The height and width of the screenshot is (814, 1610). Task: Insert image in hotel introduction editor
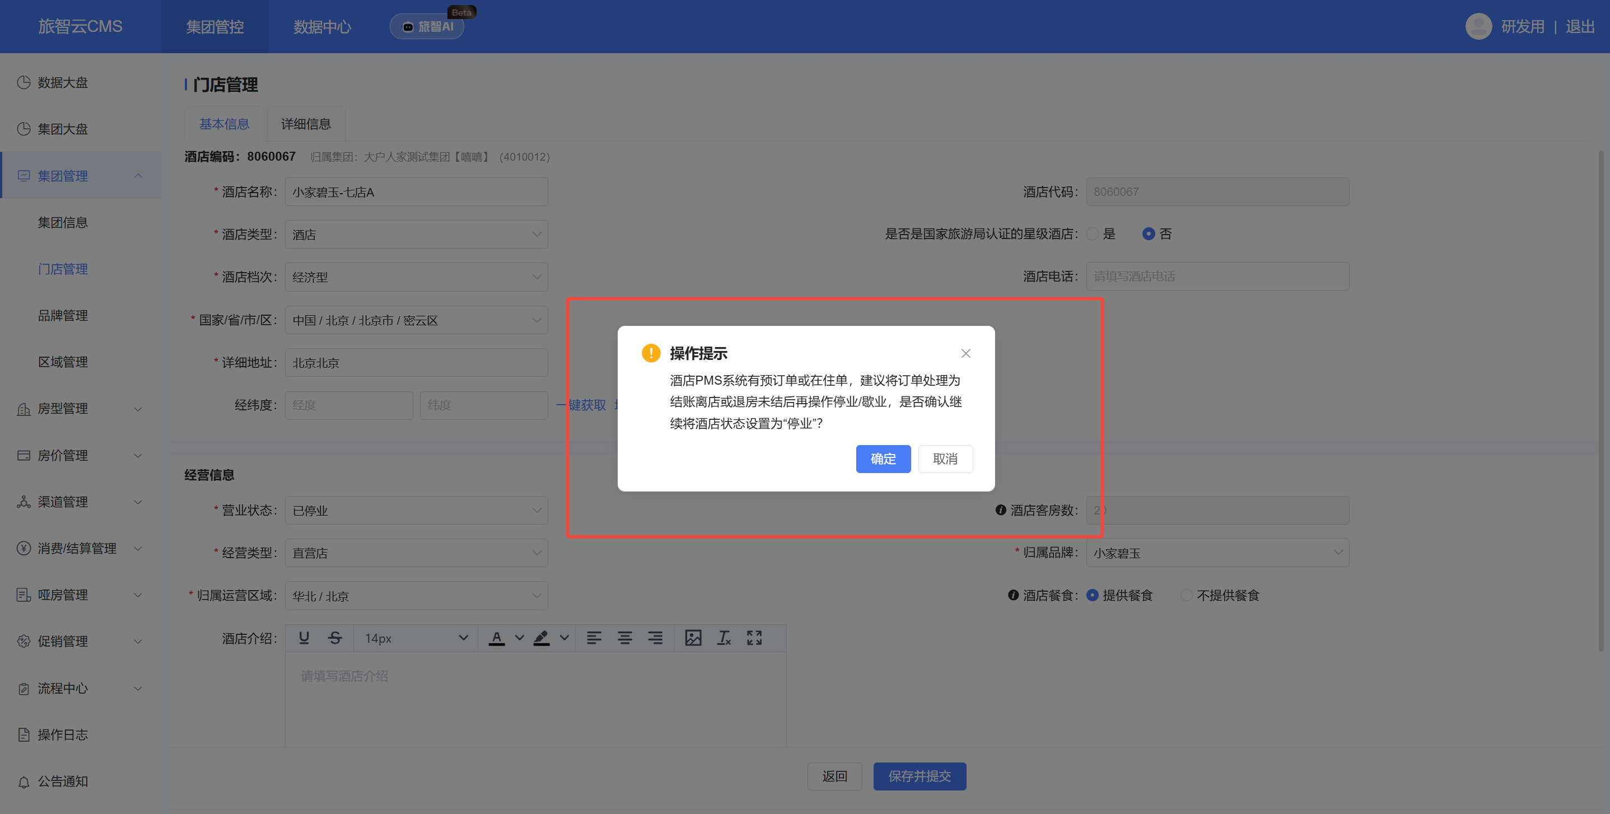point(693,638)
